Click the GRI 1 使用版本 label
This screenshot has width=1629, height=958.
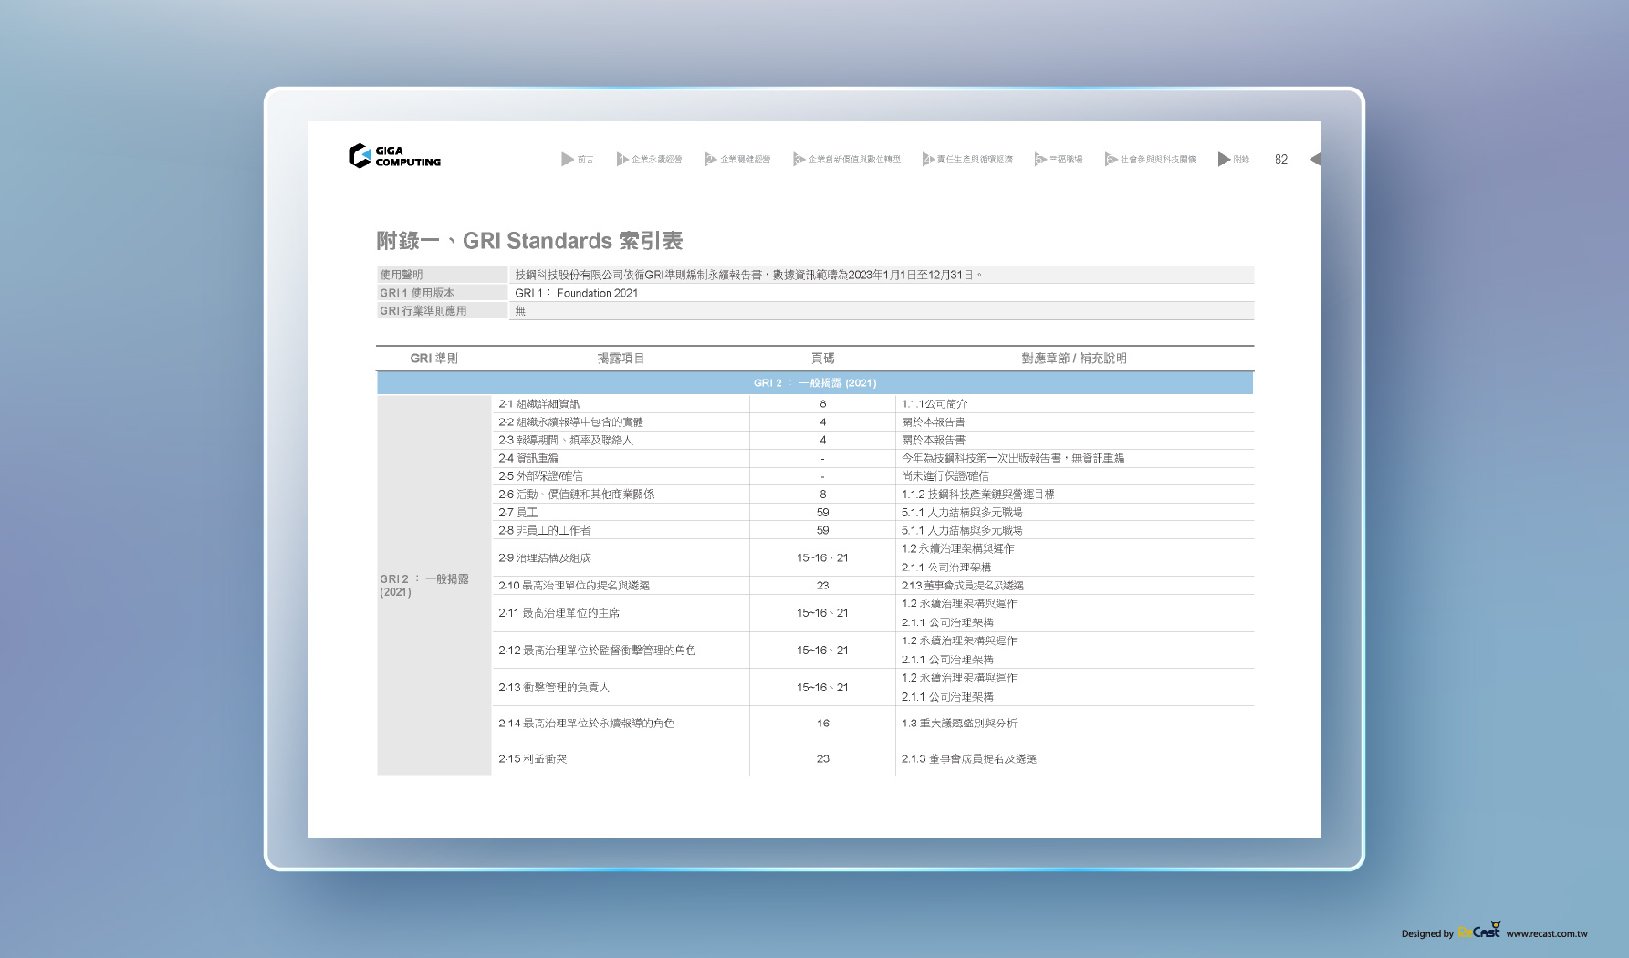tap(442, 293)
